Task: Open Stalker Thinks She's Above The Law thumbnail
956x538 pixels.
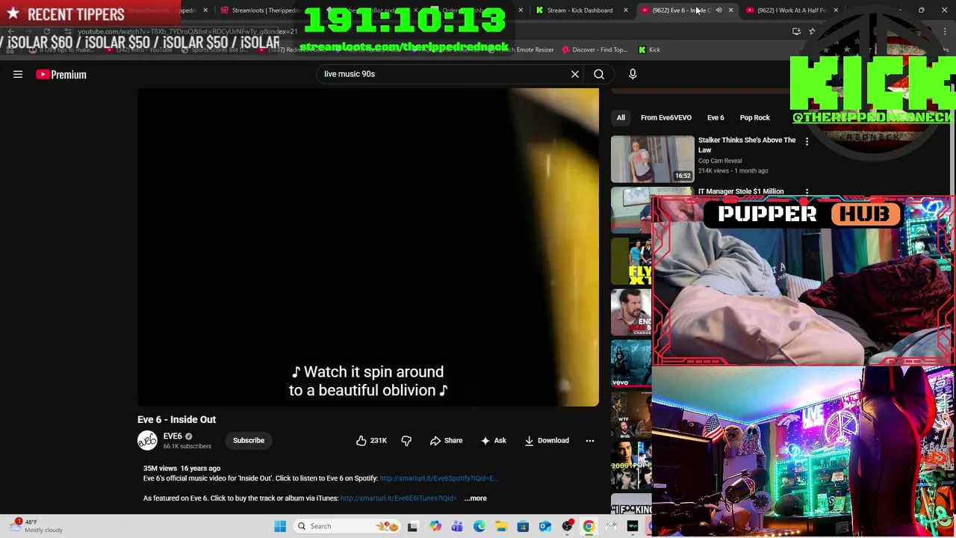Action: 652,159
